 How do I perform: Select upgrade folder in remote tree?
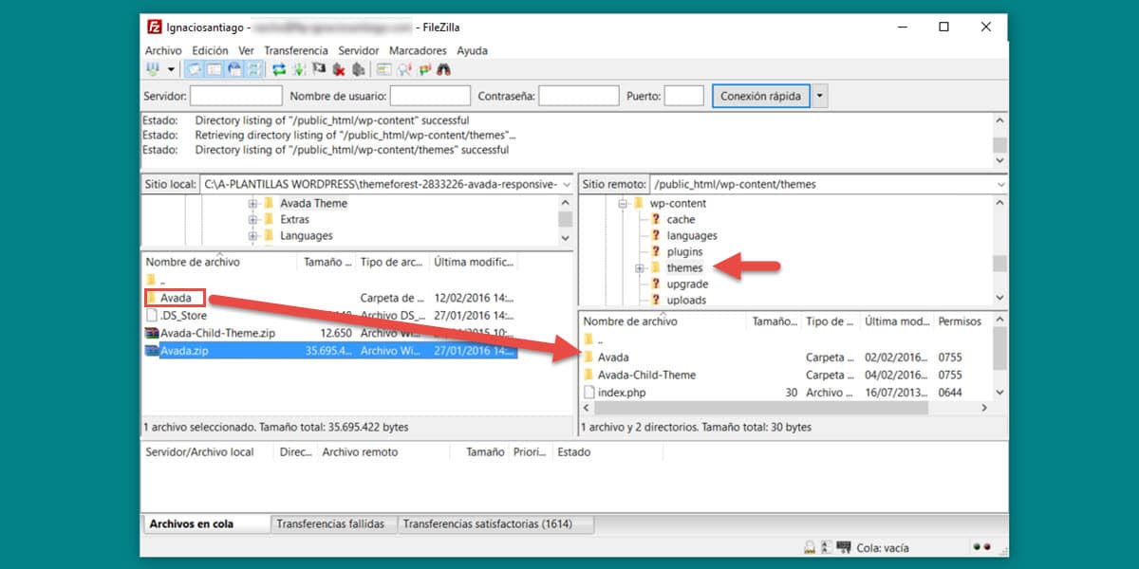coord(687,284)
